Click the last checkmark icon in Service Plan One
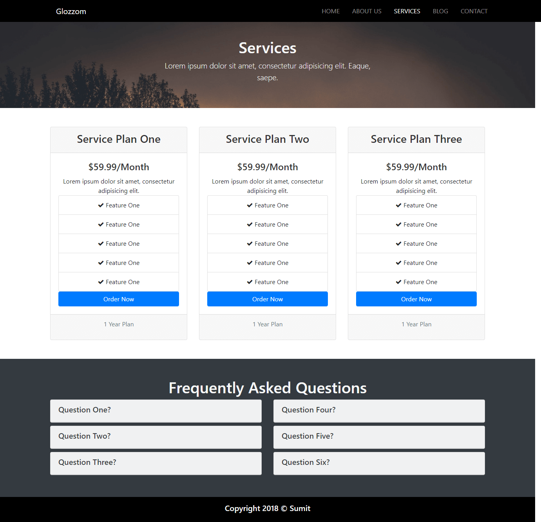 (x=101, y=282)
